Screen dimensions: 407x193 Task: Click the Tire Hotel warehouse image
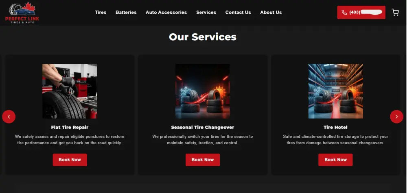point(336,91)
